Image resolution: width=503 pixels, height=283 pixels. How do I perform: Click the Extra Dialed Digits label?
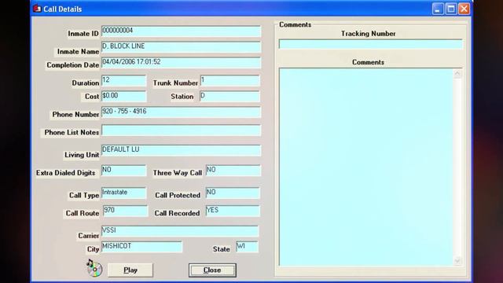(65, 173)
